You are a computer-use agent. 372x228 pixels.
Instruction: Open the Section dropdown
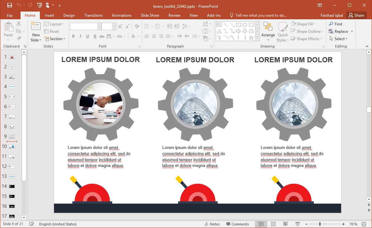(x=55, y=39)
